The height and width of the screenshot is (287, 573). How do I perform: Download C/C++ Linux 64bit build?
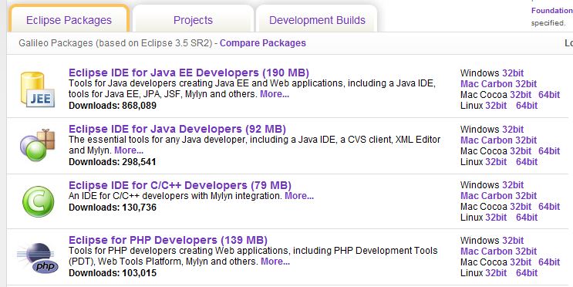527,218
